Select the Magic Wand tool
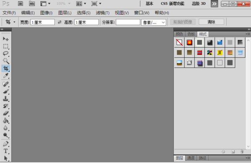The height and width of the screenshot is (163, 251). click(x=6, y=61)
